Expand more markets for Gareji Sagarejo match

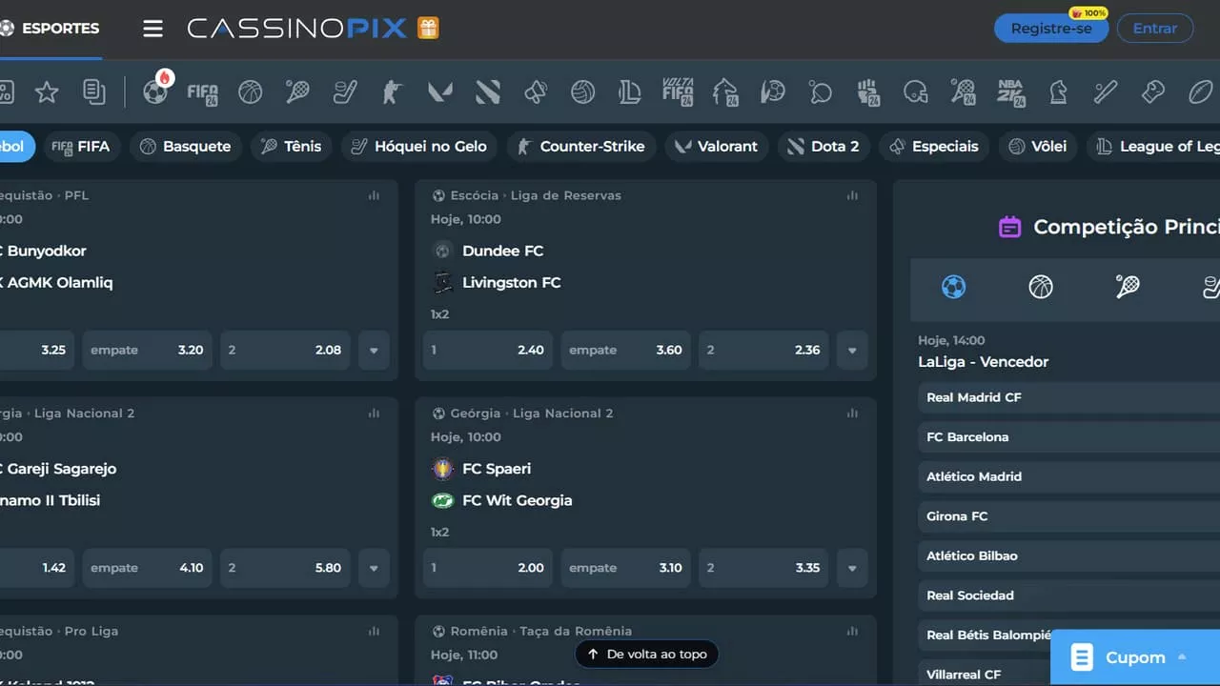coord(374,568)
